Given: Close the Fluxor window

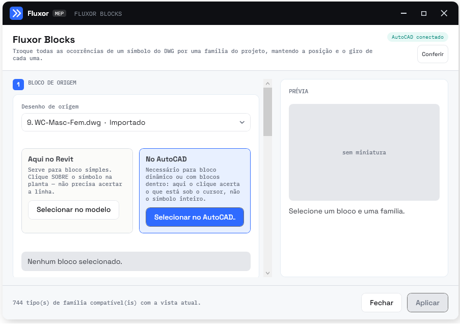Looking at the screenshot, I should click(444, 13).
